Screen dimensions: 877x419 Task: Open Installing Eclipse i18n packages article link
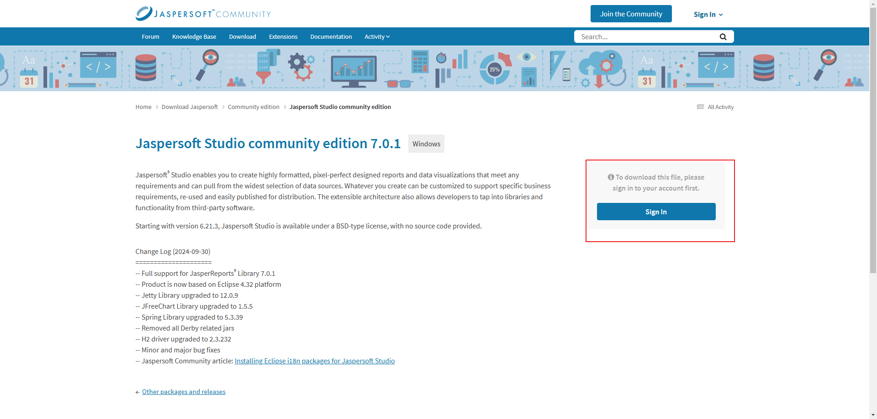pos(315,361)
